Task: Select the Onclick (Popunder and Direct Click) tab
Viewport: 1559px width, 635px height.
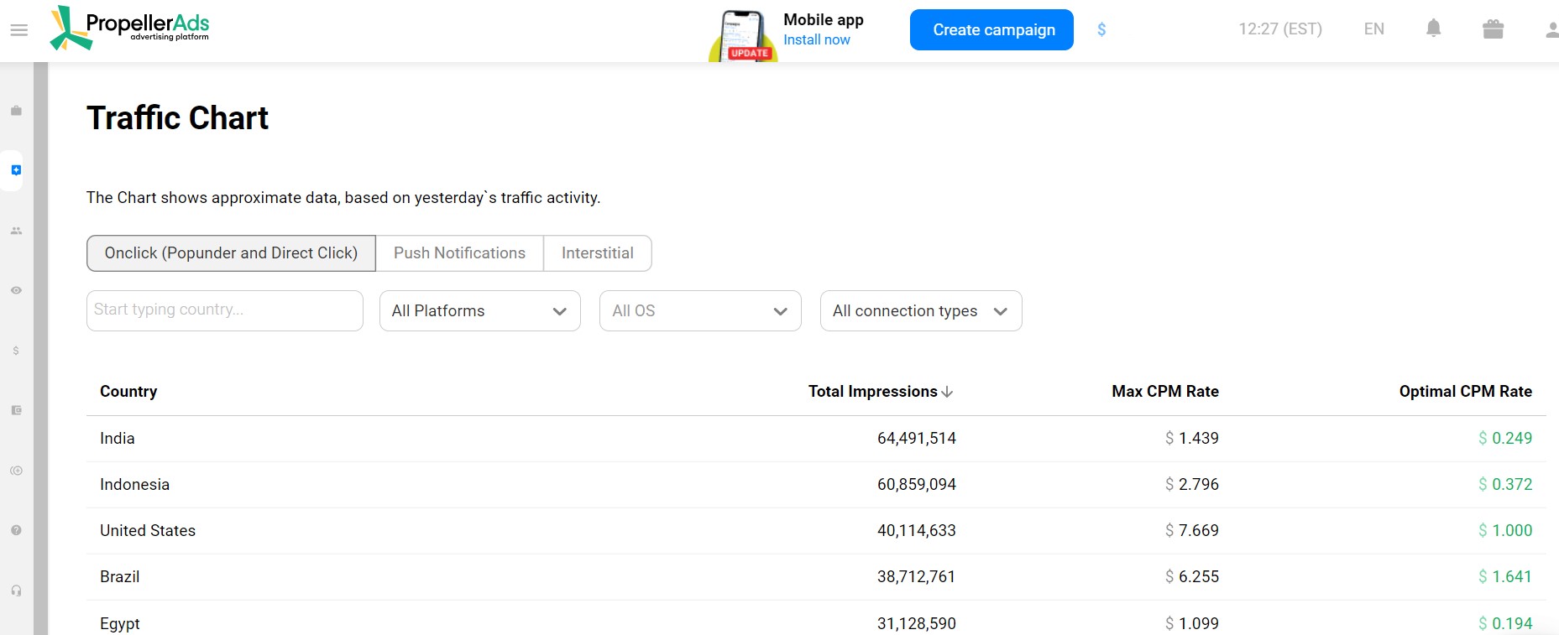Action: pyautogui.click(x=231, y=253)
